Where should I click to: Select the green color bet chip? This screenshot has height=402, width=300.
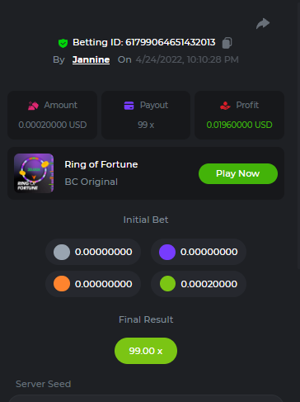[x=167, y=284]
